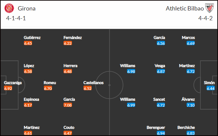Open player Berchiche's profile
The image size is (218, 136).
pyautogui.click(x=186, y=127)
